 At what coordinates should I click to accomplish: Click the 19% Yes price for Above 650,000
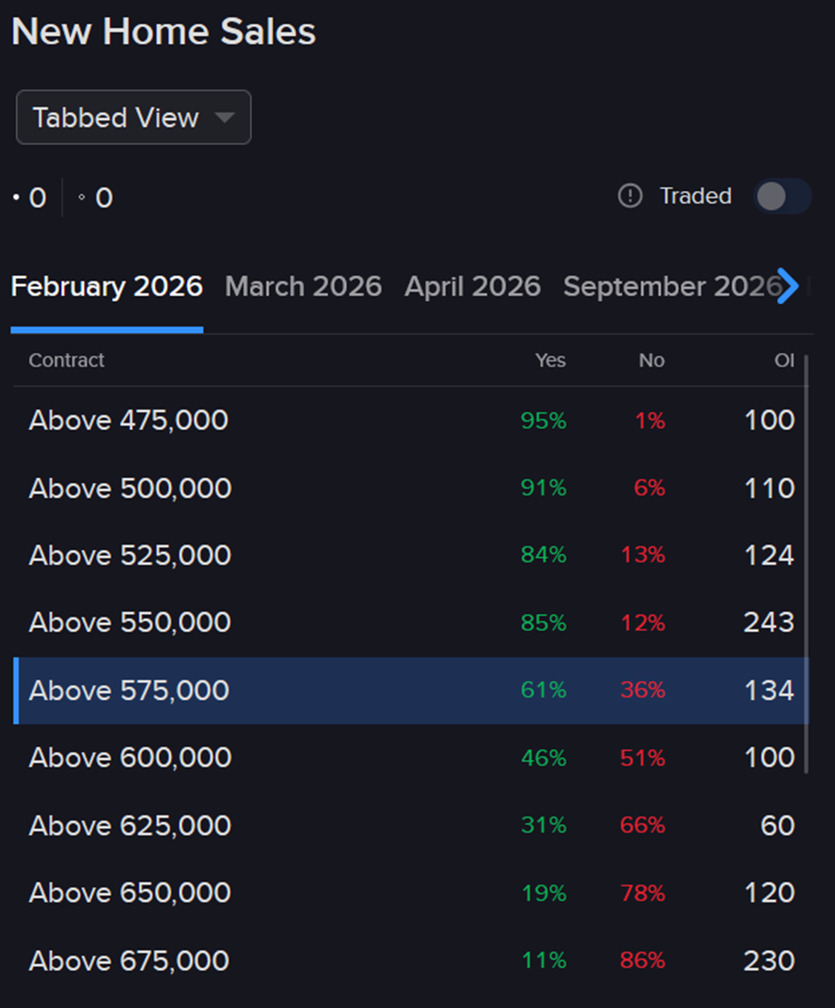point(543,893)
